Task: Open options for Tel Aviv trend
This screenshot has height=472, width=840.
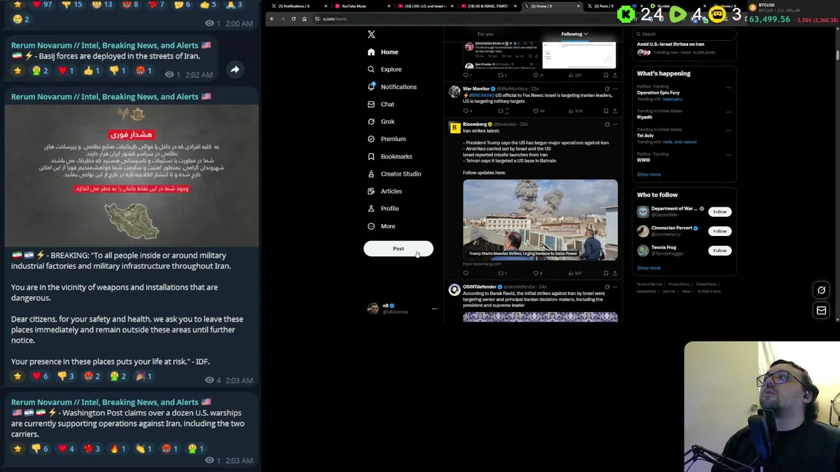Action: coord(728,130)
